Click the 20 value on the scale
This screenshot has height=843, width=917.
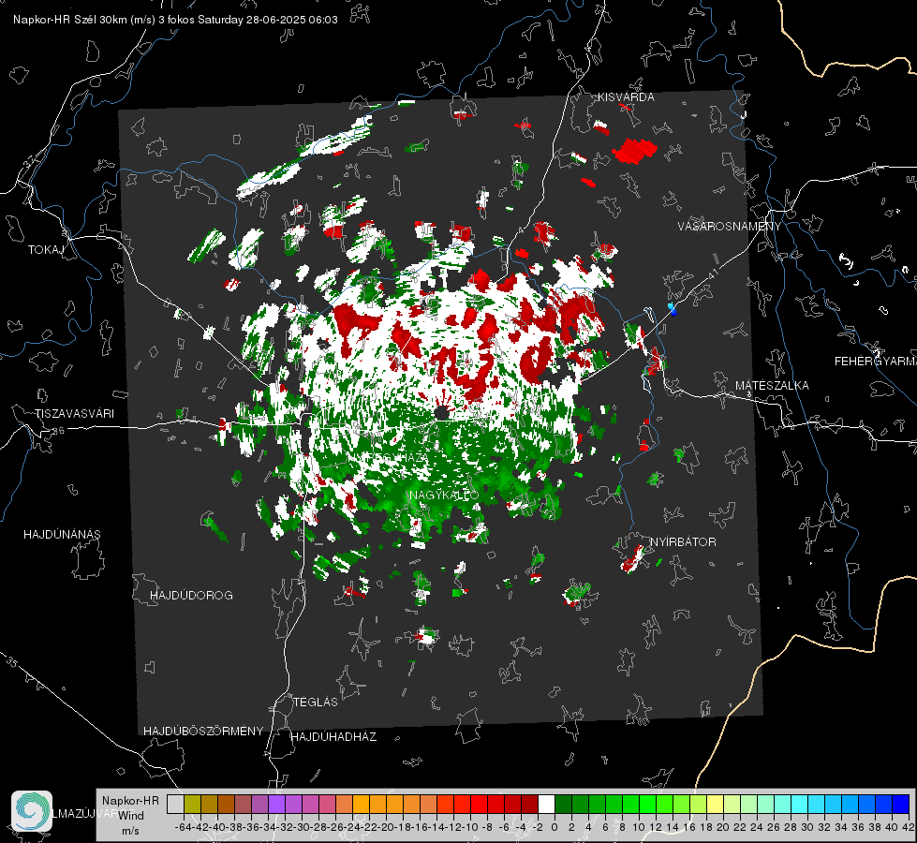pyautogui.click(x=723, y=827)
